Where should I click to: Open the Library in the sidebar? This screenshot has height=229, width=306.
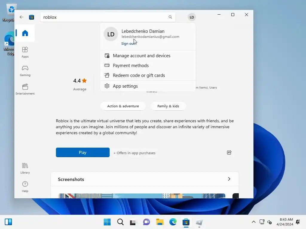coord(25,168)
